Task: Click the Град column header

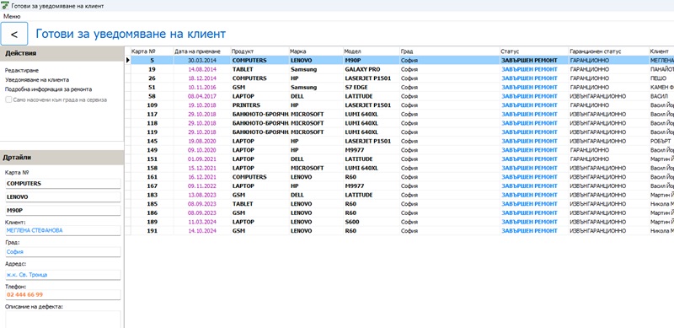Action: [449, 51]
